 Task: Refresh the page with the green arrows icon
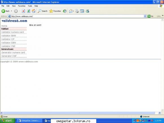tap(29, 11)
